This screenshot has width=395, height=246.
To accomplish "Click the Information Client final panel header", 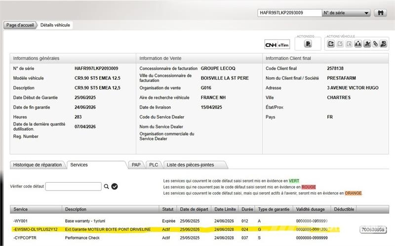I will (325, 58).
